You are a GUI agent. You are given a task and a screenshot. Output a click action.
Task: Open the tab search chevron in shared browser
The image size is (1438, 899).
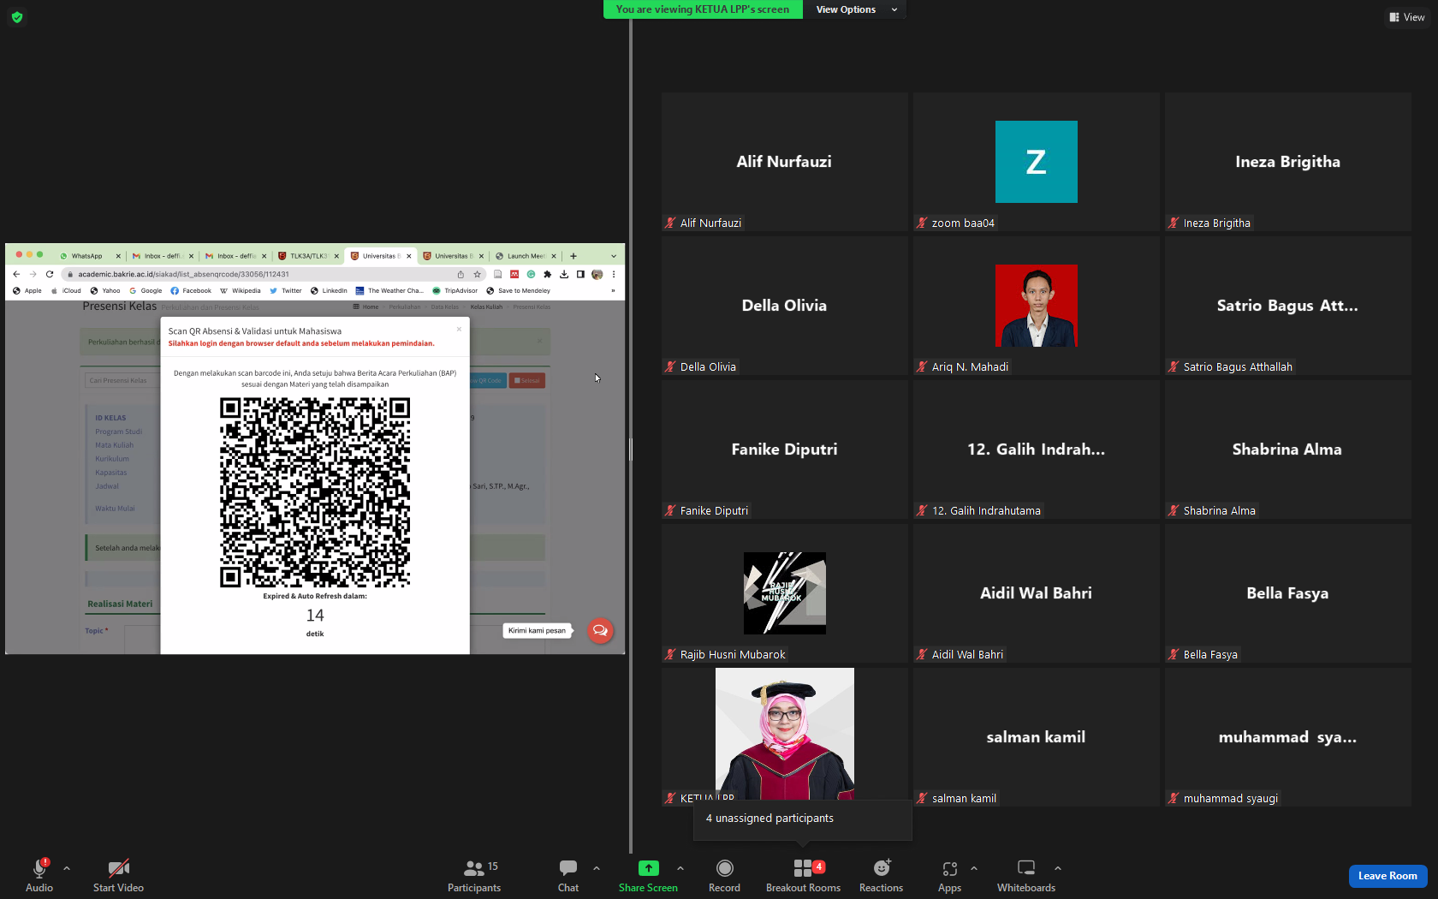[x=614, y=256]
